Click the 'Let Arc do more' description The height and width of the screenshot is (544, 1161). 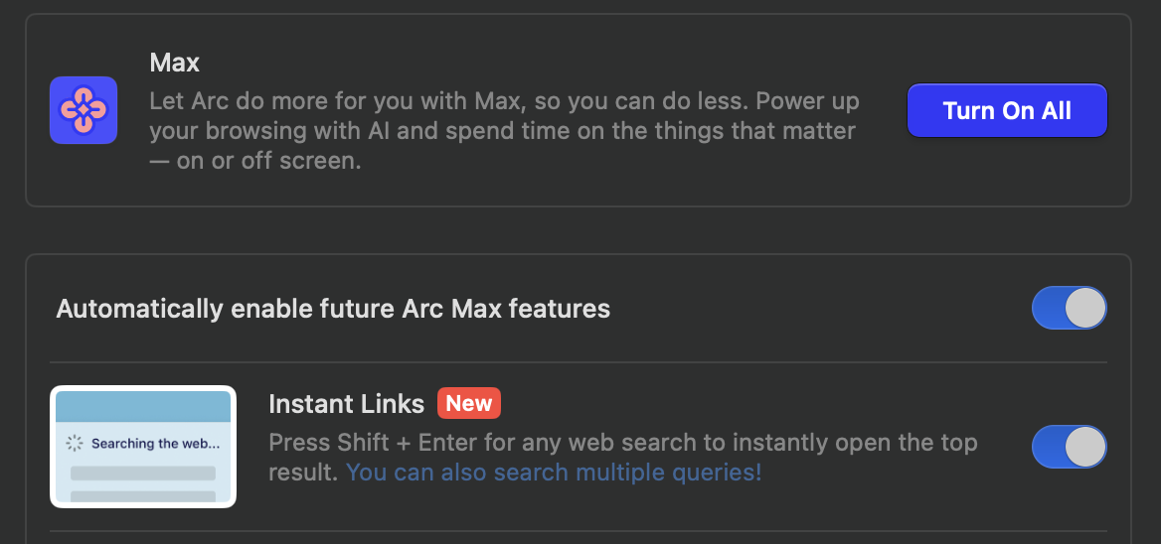click(x=504, y=131)
